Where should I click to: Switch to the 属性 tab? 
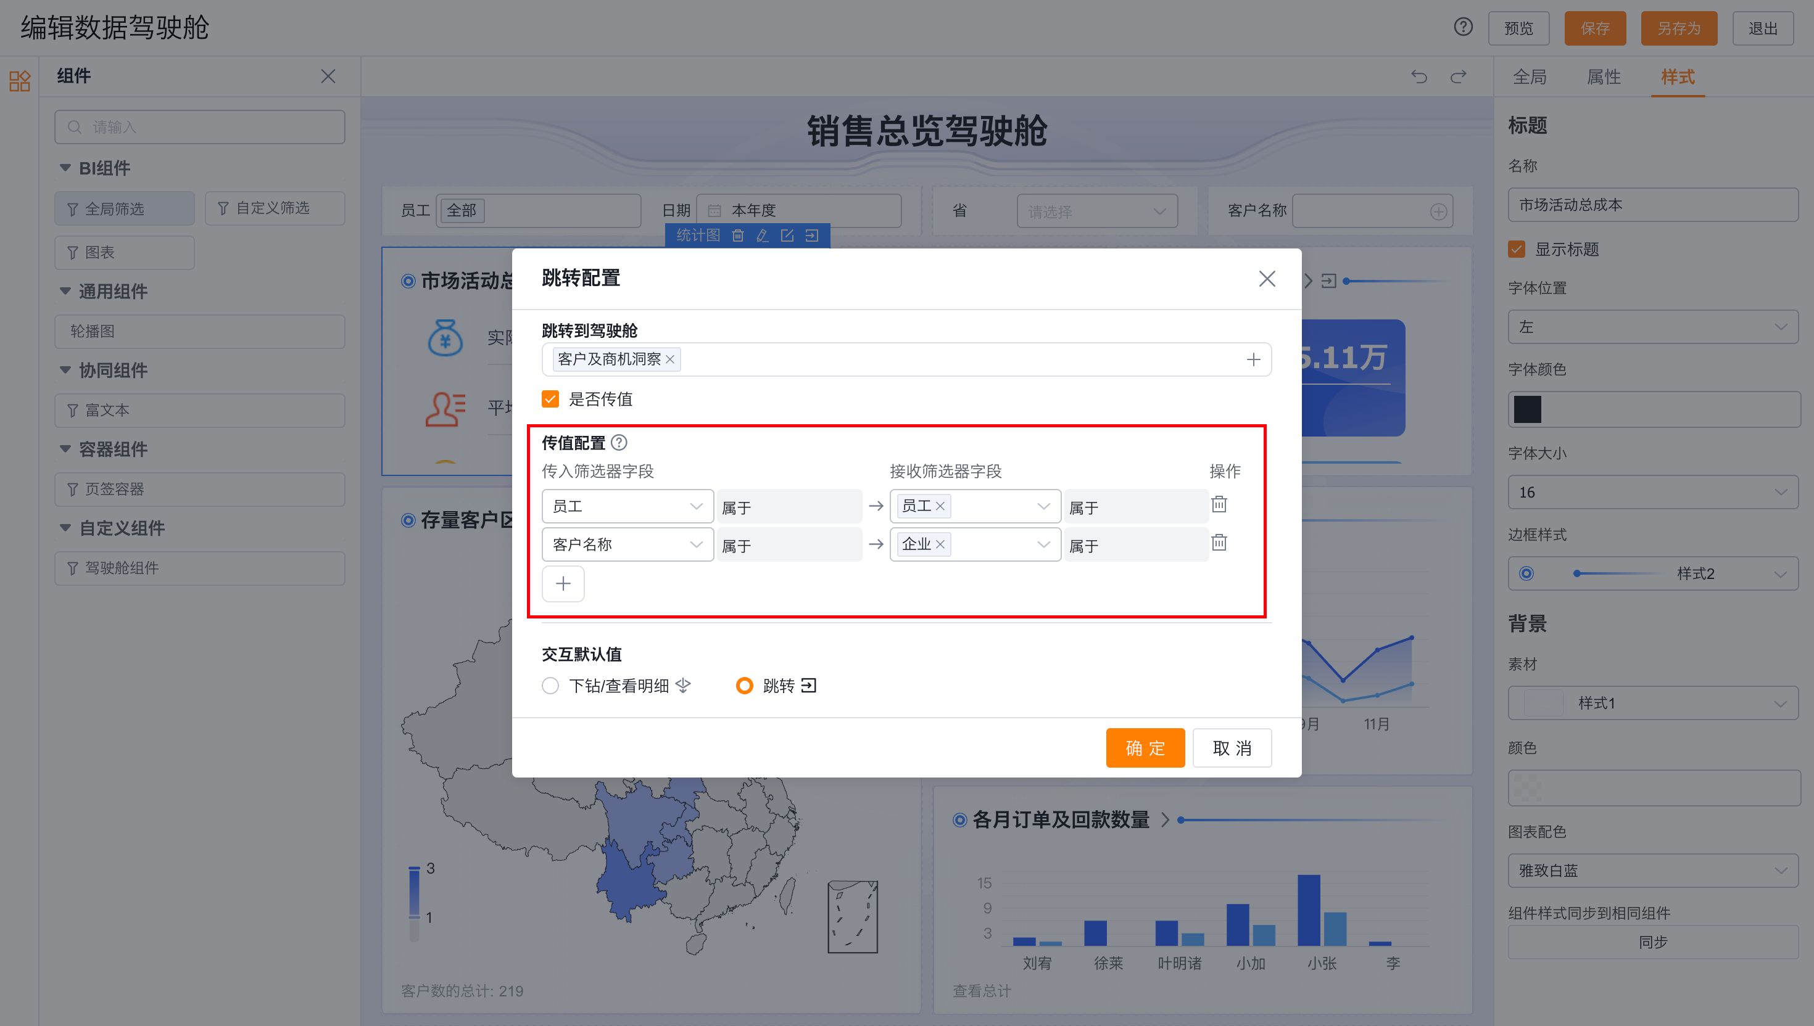point(1603,77)
